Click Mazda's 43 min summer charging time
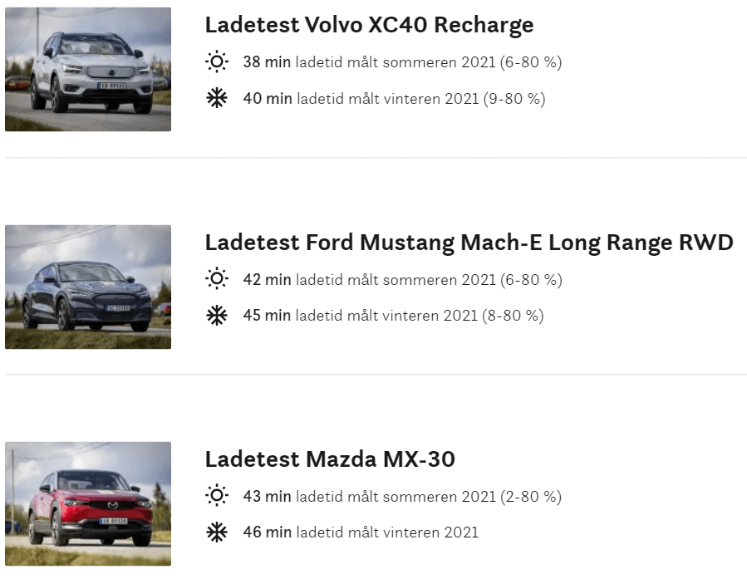The height and width of the screenshot is (579, 747). point(267,497)
